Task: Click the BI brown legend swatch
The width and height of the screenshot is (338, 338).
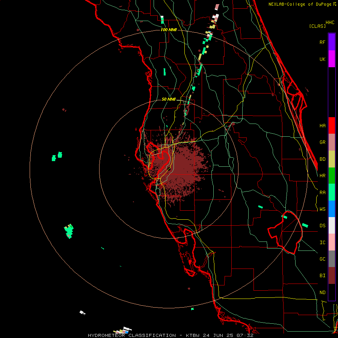Action: 332,276
